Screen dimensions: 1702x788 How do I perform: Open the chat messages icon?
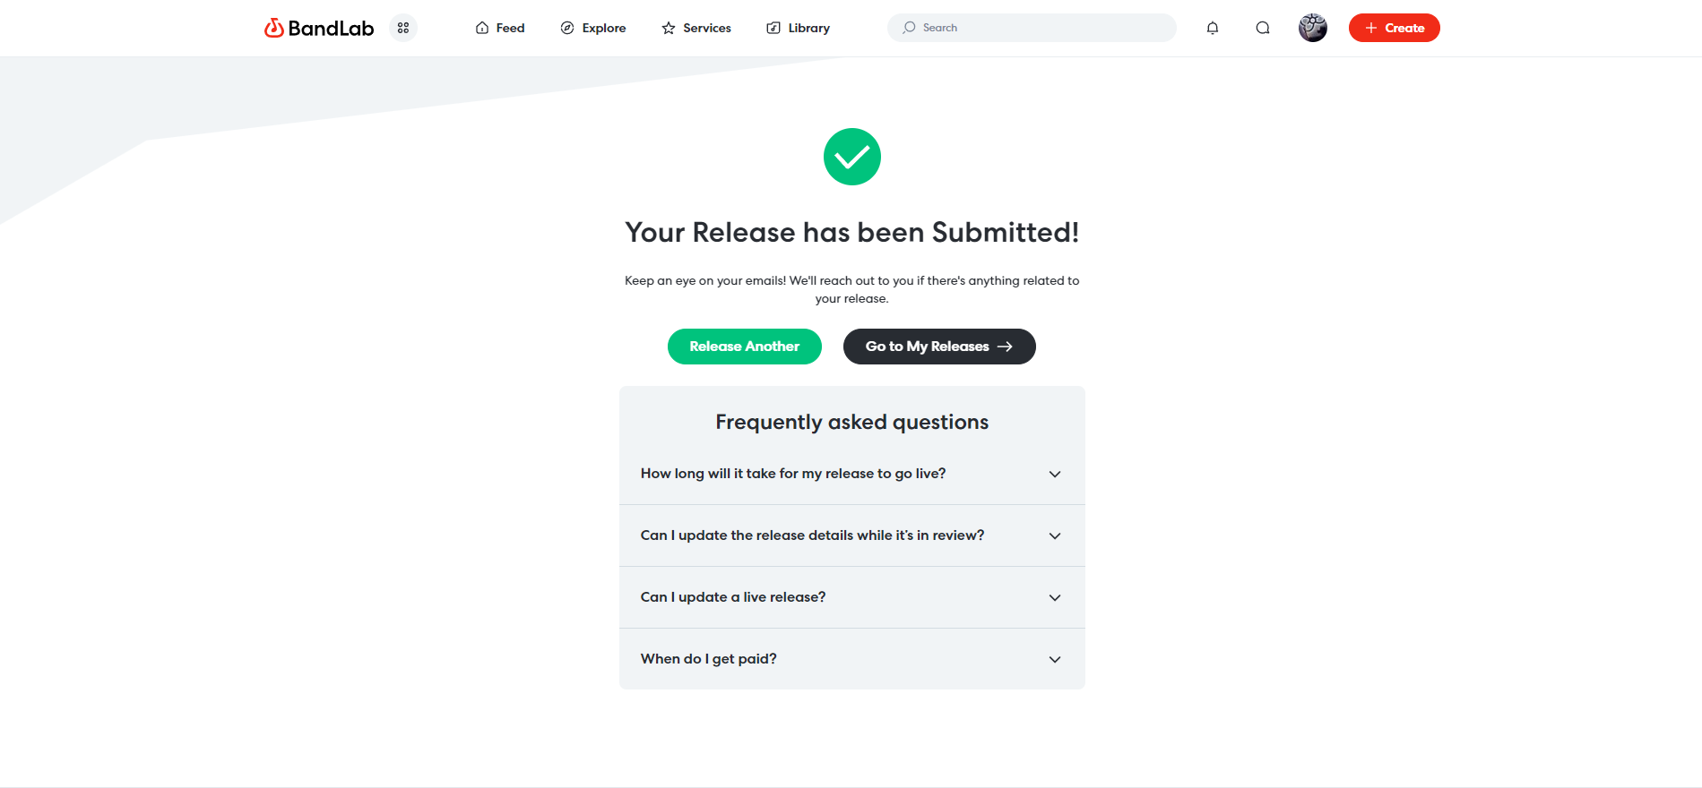[1263, 28]
